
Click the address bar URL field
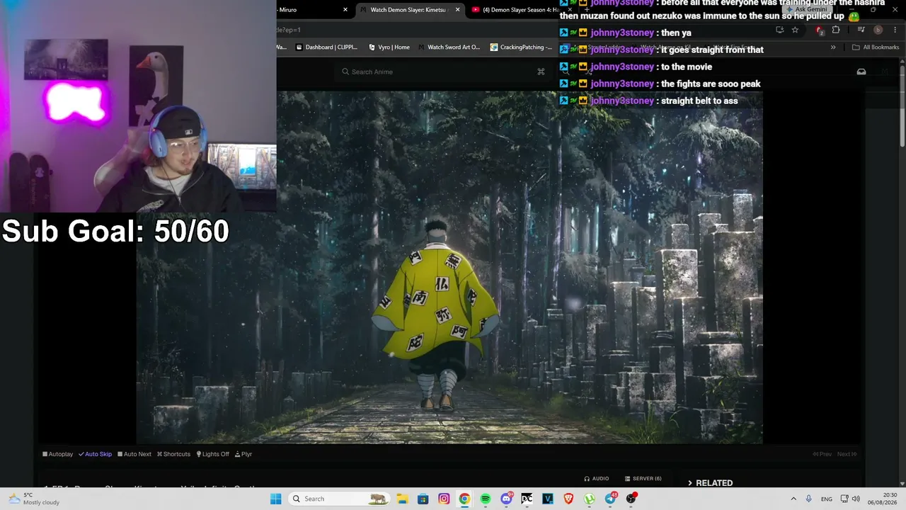[524, 30]
